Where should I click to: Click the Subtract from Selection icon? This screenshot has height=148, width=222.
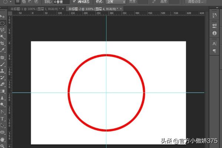pyautogui.click(x=30, y=1)
